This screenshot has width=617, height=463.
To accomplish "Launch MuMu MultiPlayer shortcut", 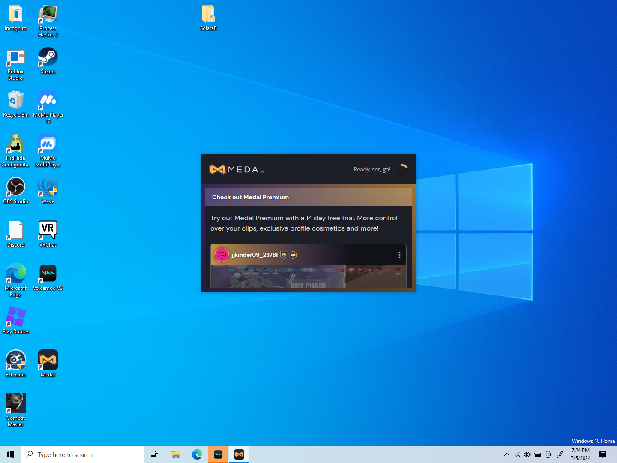I will [48, 150].
